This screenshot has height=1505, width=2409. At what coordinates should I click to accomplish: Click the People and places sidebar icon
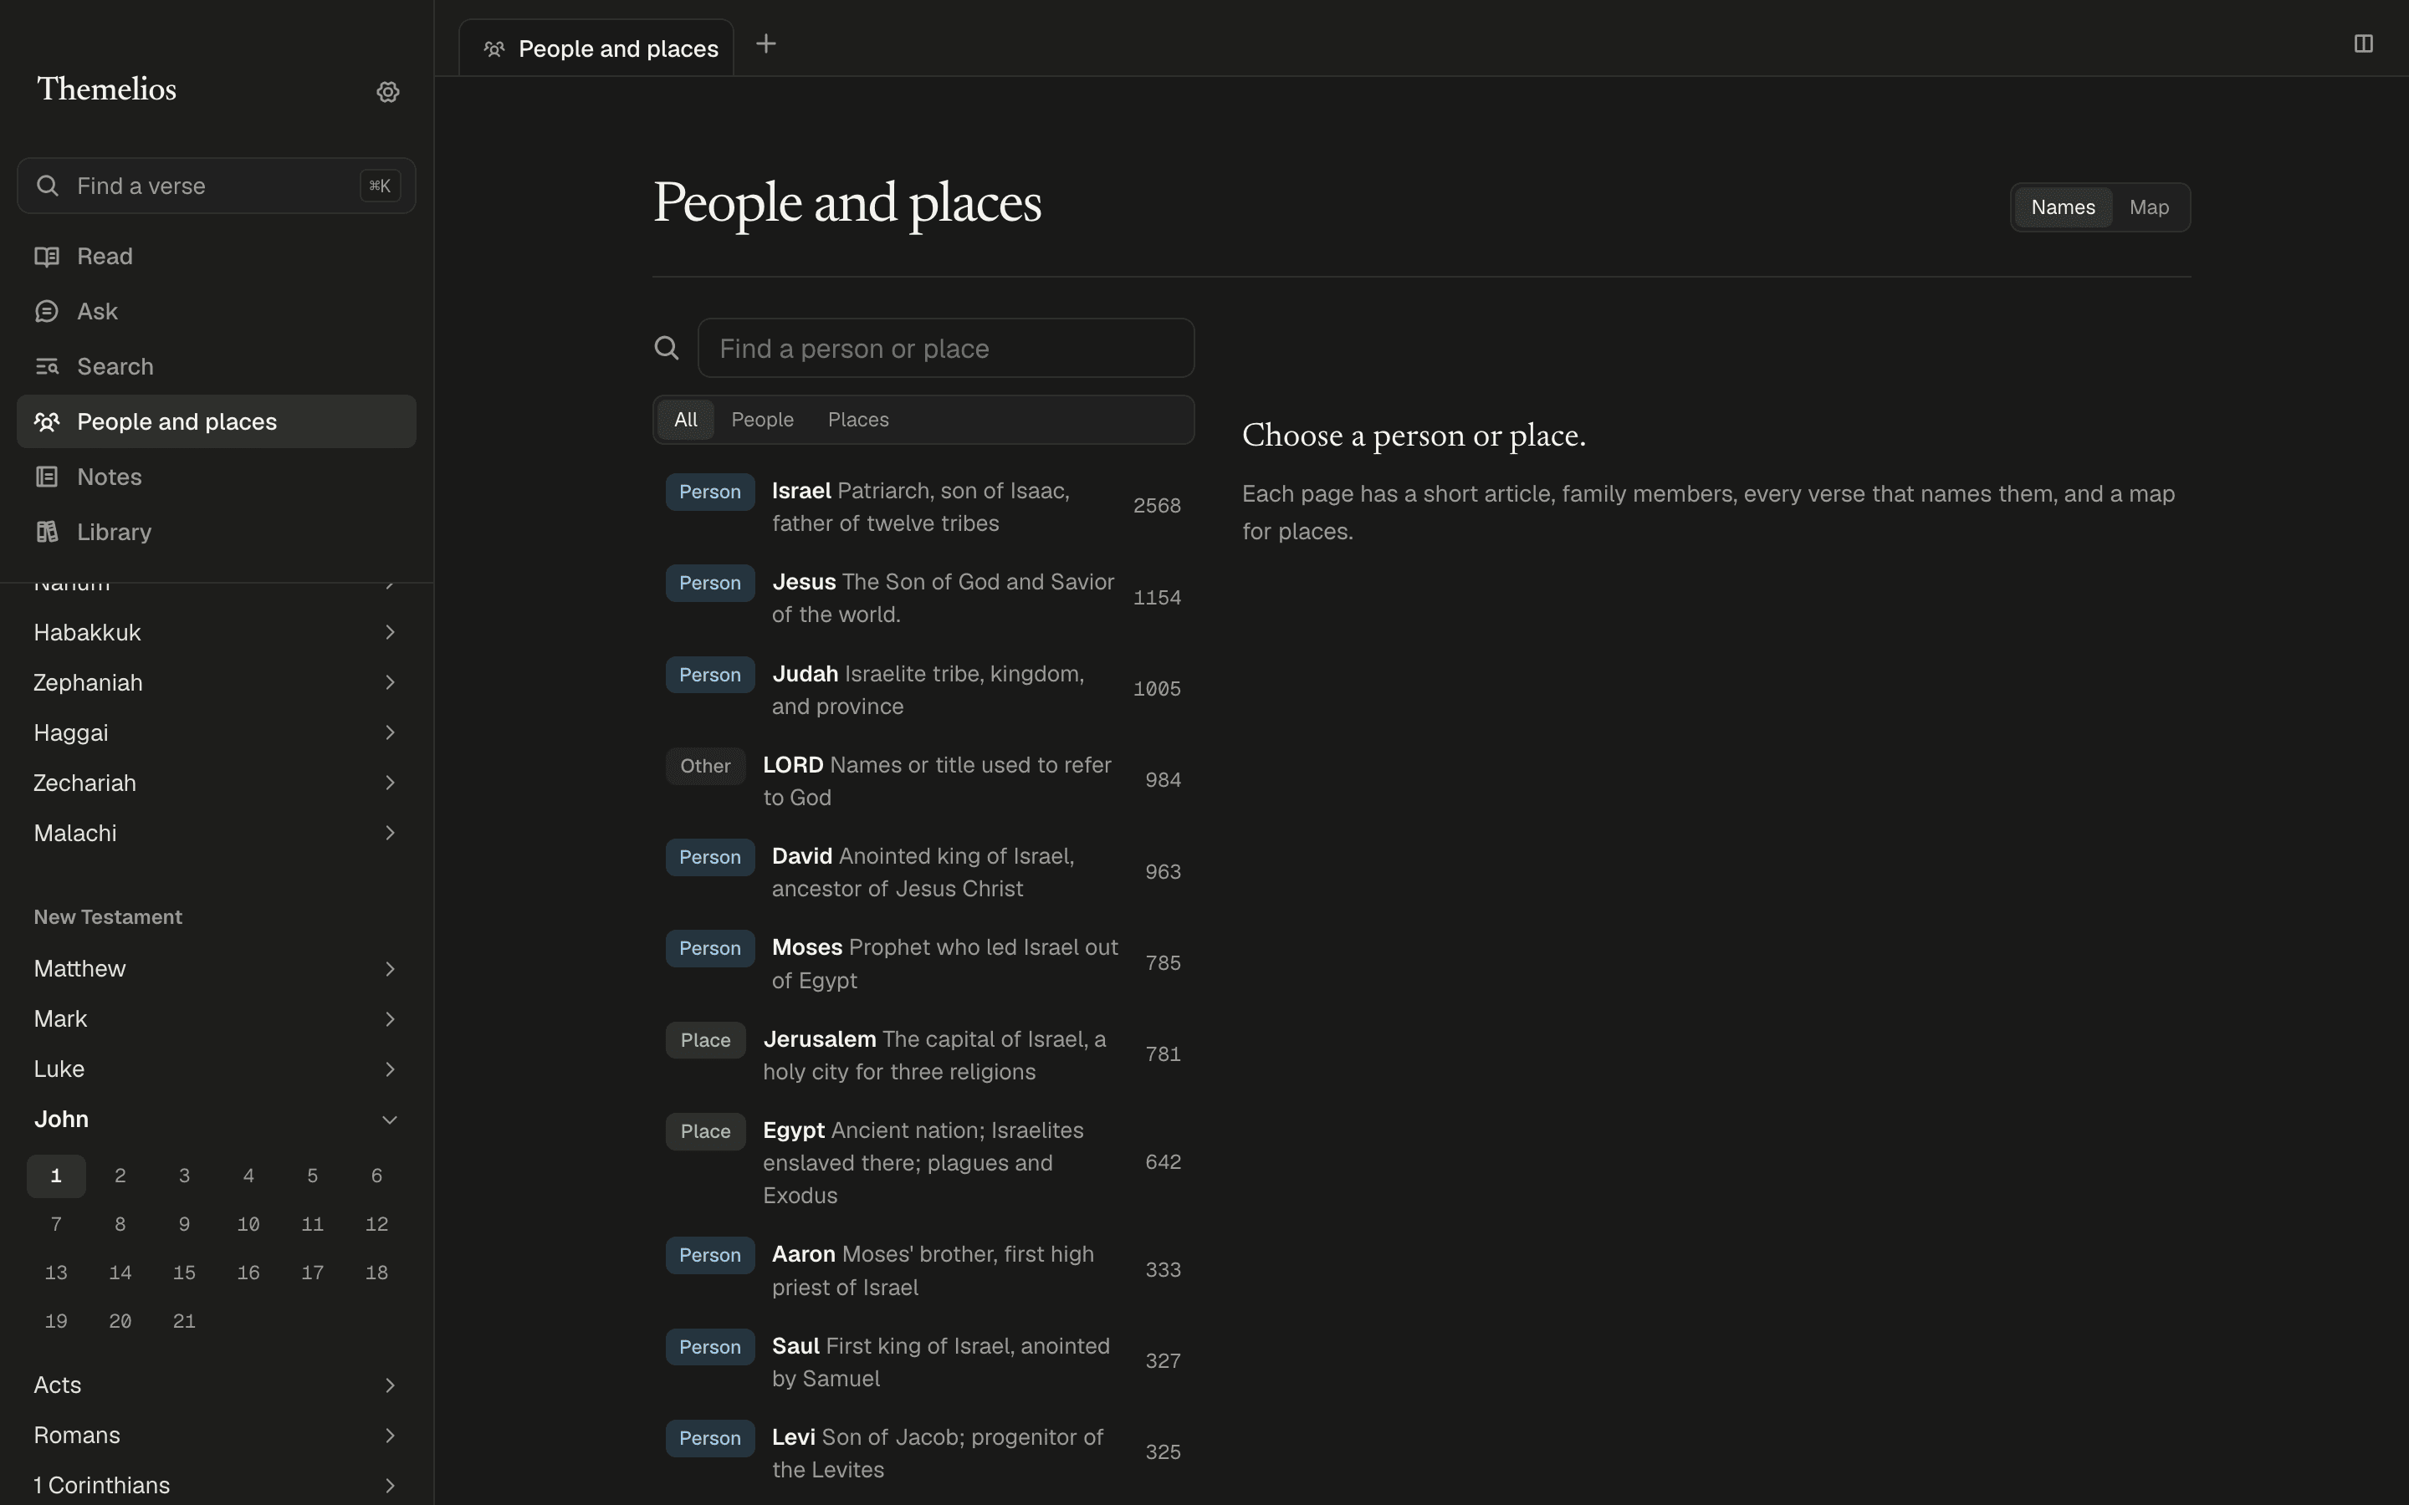coord(47,421)
